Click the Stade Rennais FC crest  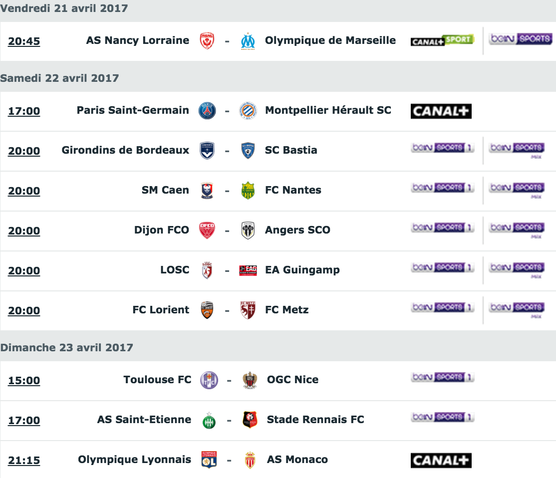tap(250, 420)
